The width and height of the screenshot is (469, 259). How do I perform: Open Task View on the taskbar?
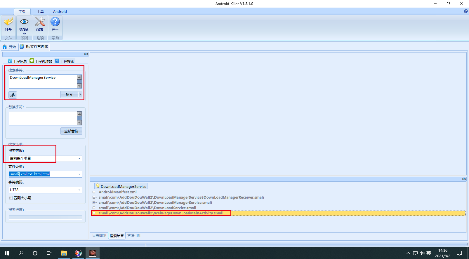coord(49,253)
